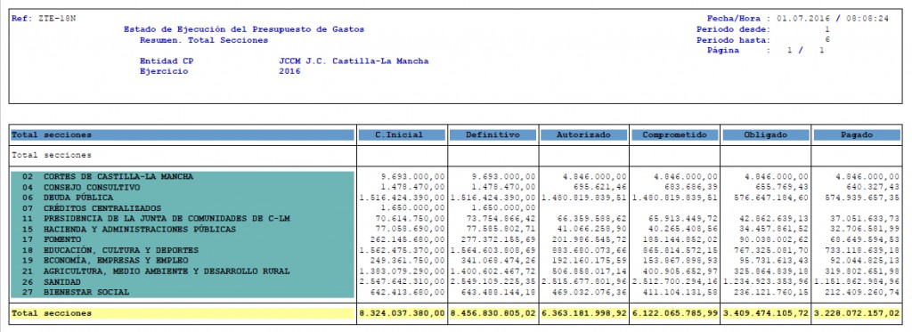Select the CRÉDITOS CENTRALIZADOS row
Image resolution: width=912 pixels, height=332 pixels.
182,207
